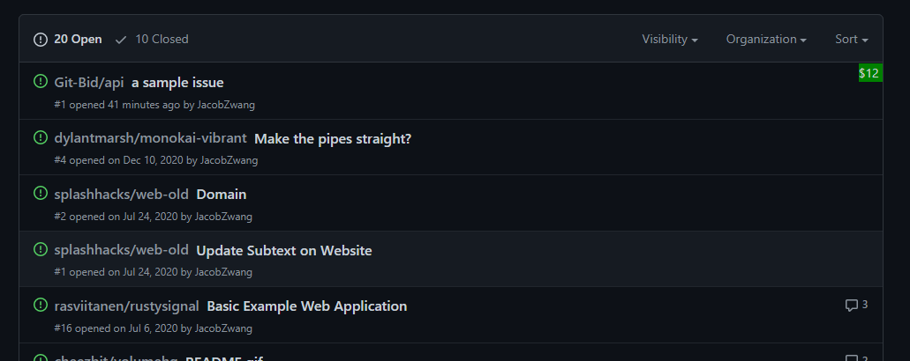Viewport: 910px width, 361px height.
Task: Click open icon for Make the pipes straight
Action: coord(40,137)
